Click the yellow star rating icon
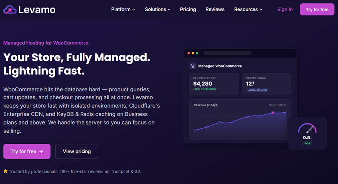 pyautogui.click(x=5, y=171)
